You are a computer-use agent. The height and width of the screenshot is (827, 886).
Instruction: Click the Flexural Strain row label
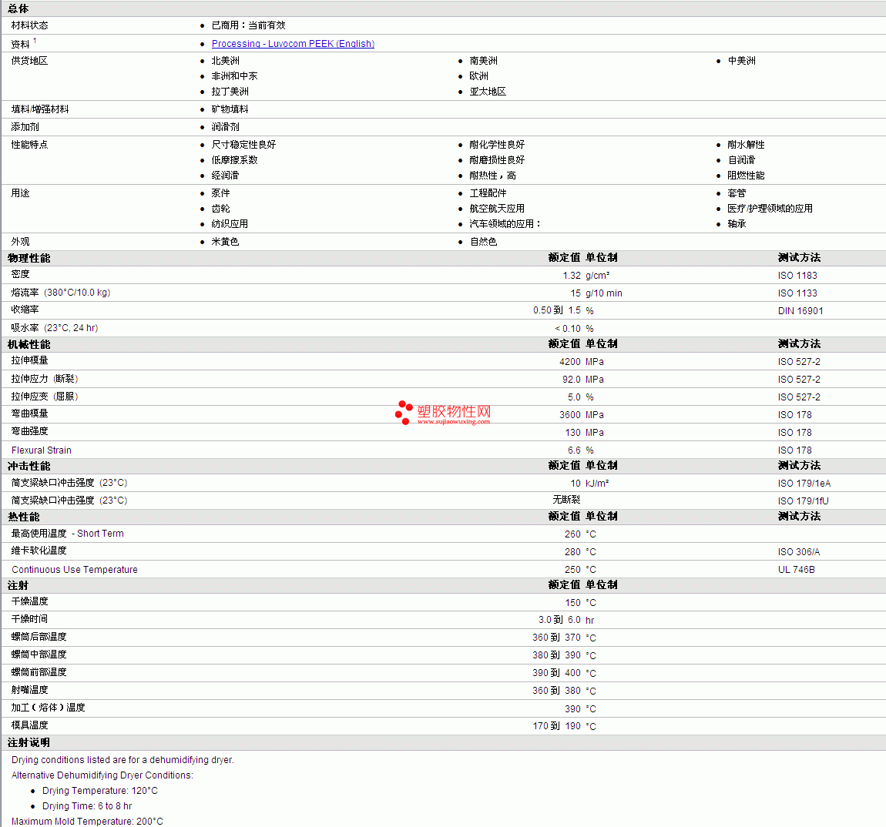click(42, 450)
